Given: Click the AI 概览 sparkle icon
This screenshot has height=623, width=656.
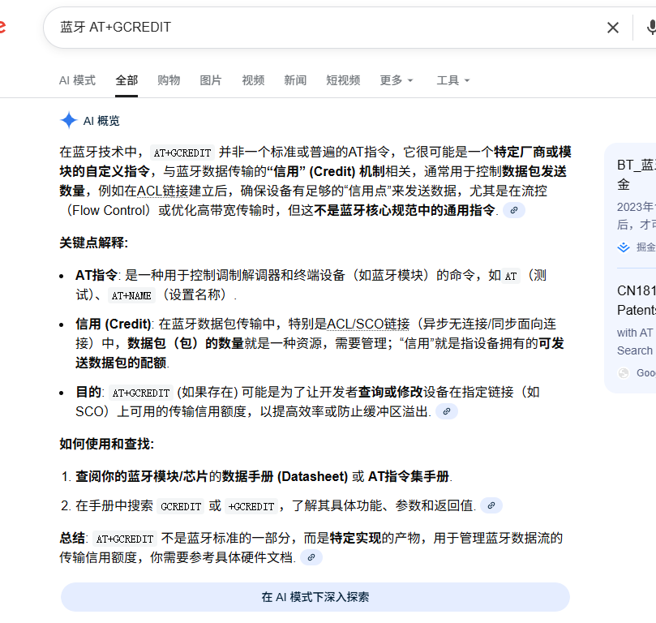Looking at the screenshot, I should tap(69, 121).
